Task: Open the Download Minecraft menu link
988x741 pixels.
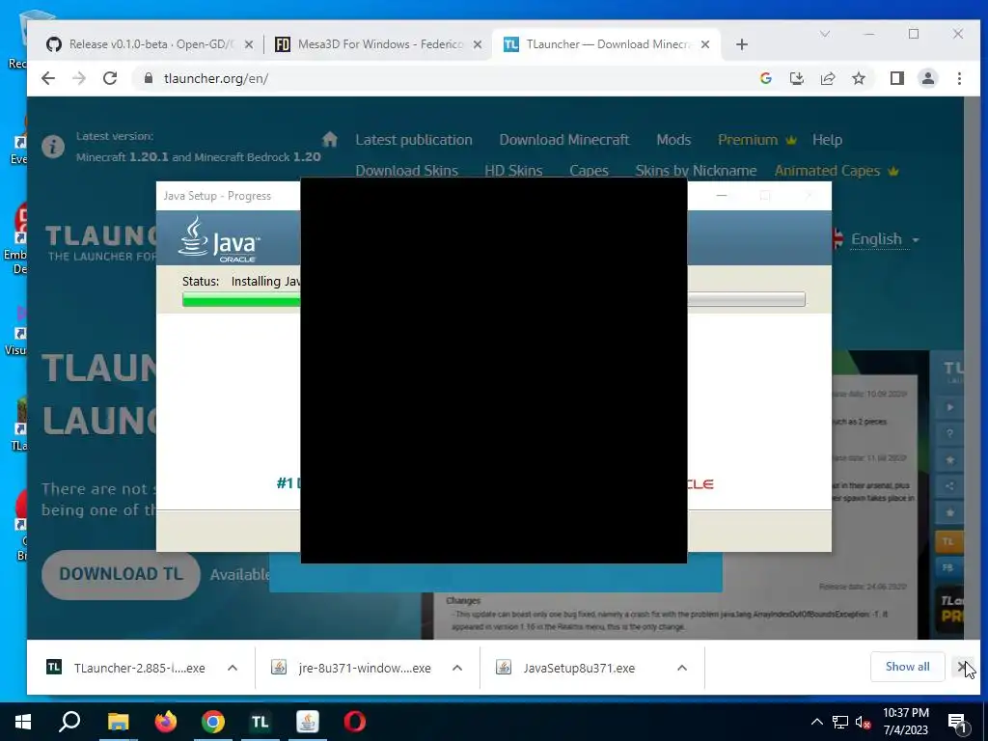Action: 563,140
